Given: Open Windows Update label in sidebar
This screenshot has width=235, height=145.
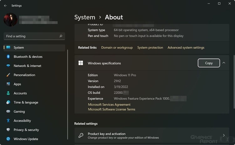Looking at the screenshot, I should pos(26,139).
